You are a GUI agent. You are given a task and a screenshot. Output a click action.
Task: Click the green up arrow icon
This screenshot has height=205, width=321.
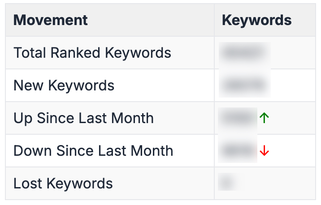click(264, 118)
